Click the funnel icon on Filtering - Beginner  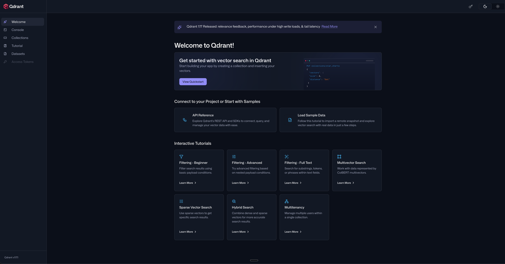(181, 157)
